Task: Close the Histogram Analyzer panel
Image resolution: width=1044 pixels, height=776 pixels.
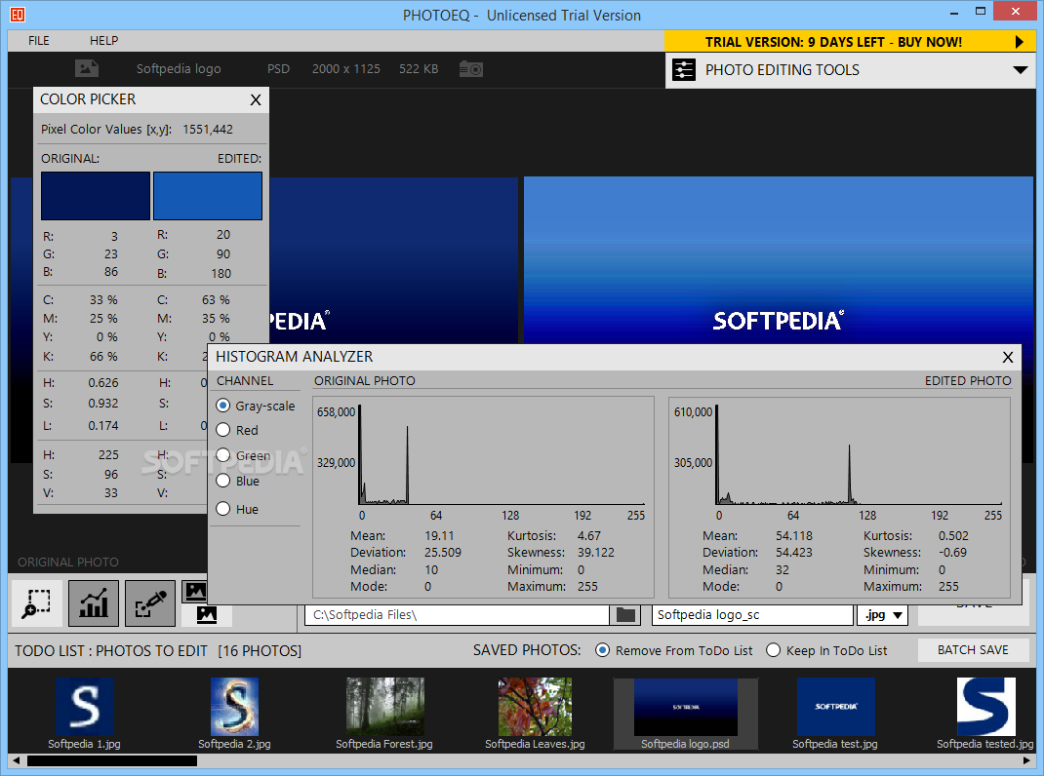Action: [1007, 358]
